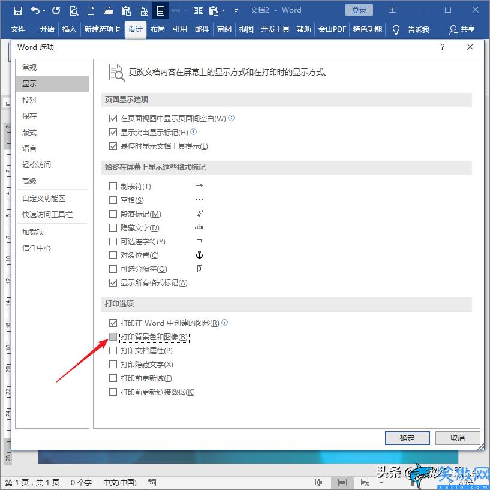Switch to the 开发工具 ribbon tab

(x=275, y=29)
